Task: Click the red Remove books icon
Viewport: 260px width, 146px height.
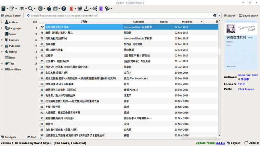Action: tap(71, 8)
